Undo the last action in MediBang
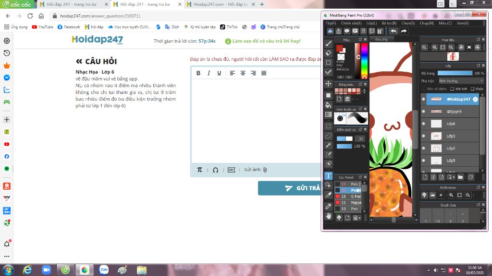The height and width of the screenshot is (276, 492). point(394,31)
